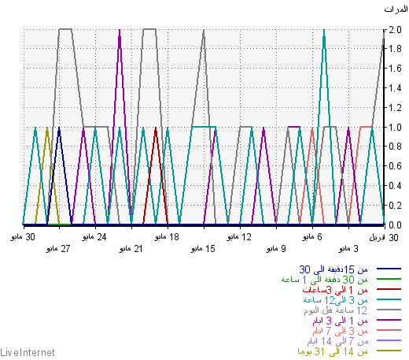This screenshot has width=409, height=360.
Task: Click the y-axis value 1.8
Action: click(x=395, y=49)
